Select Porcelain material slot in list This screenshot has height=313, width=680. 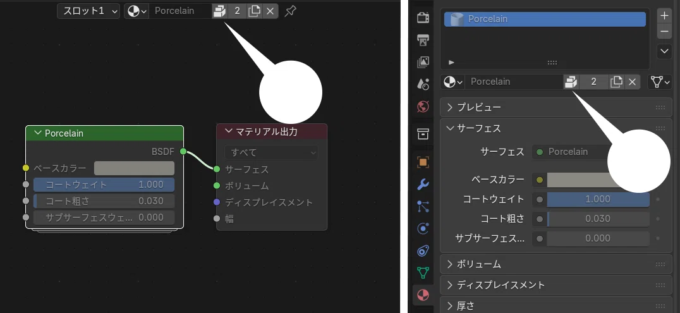(545, 19)
